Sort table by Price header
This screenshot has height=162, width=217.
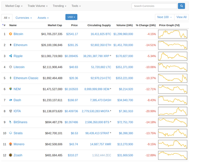[x=74, y=25]
